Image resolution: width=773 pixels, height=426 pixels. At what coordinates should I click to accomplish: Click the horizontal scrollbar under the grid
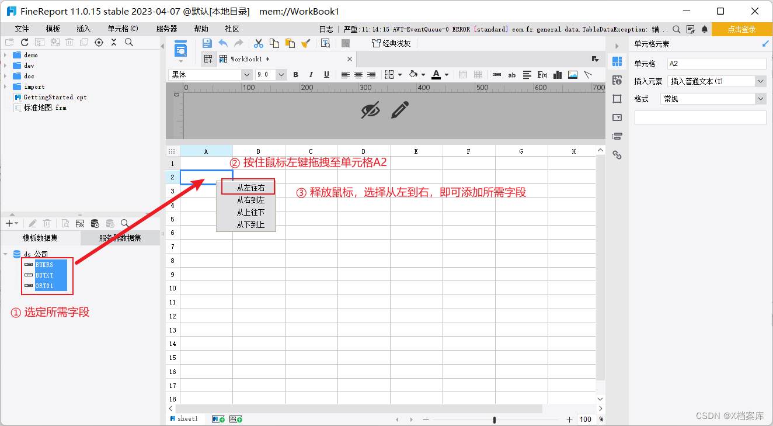[x=358, y=408]
